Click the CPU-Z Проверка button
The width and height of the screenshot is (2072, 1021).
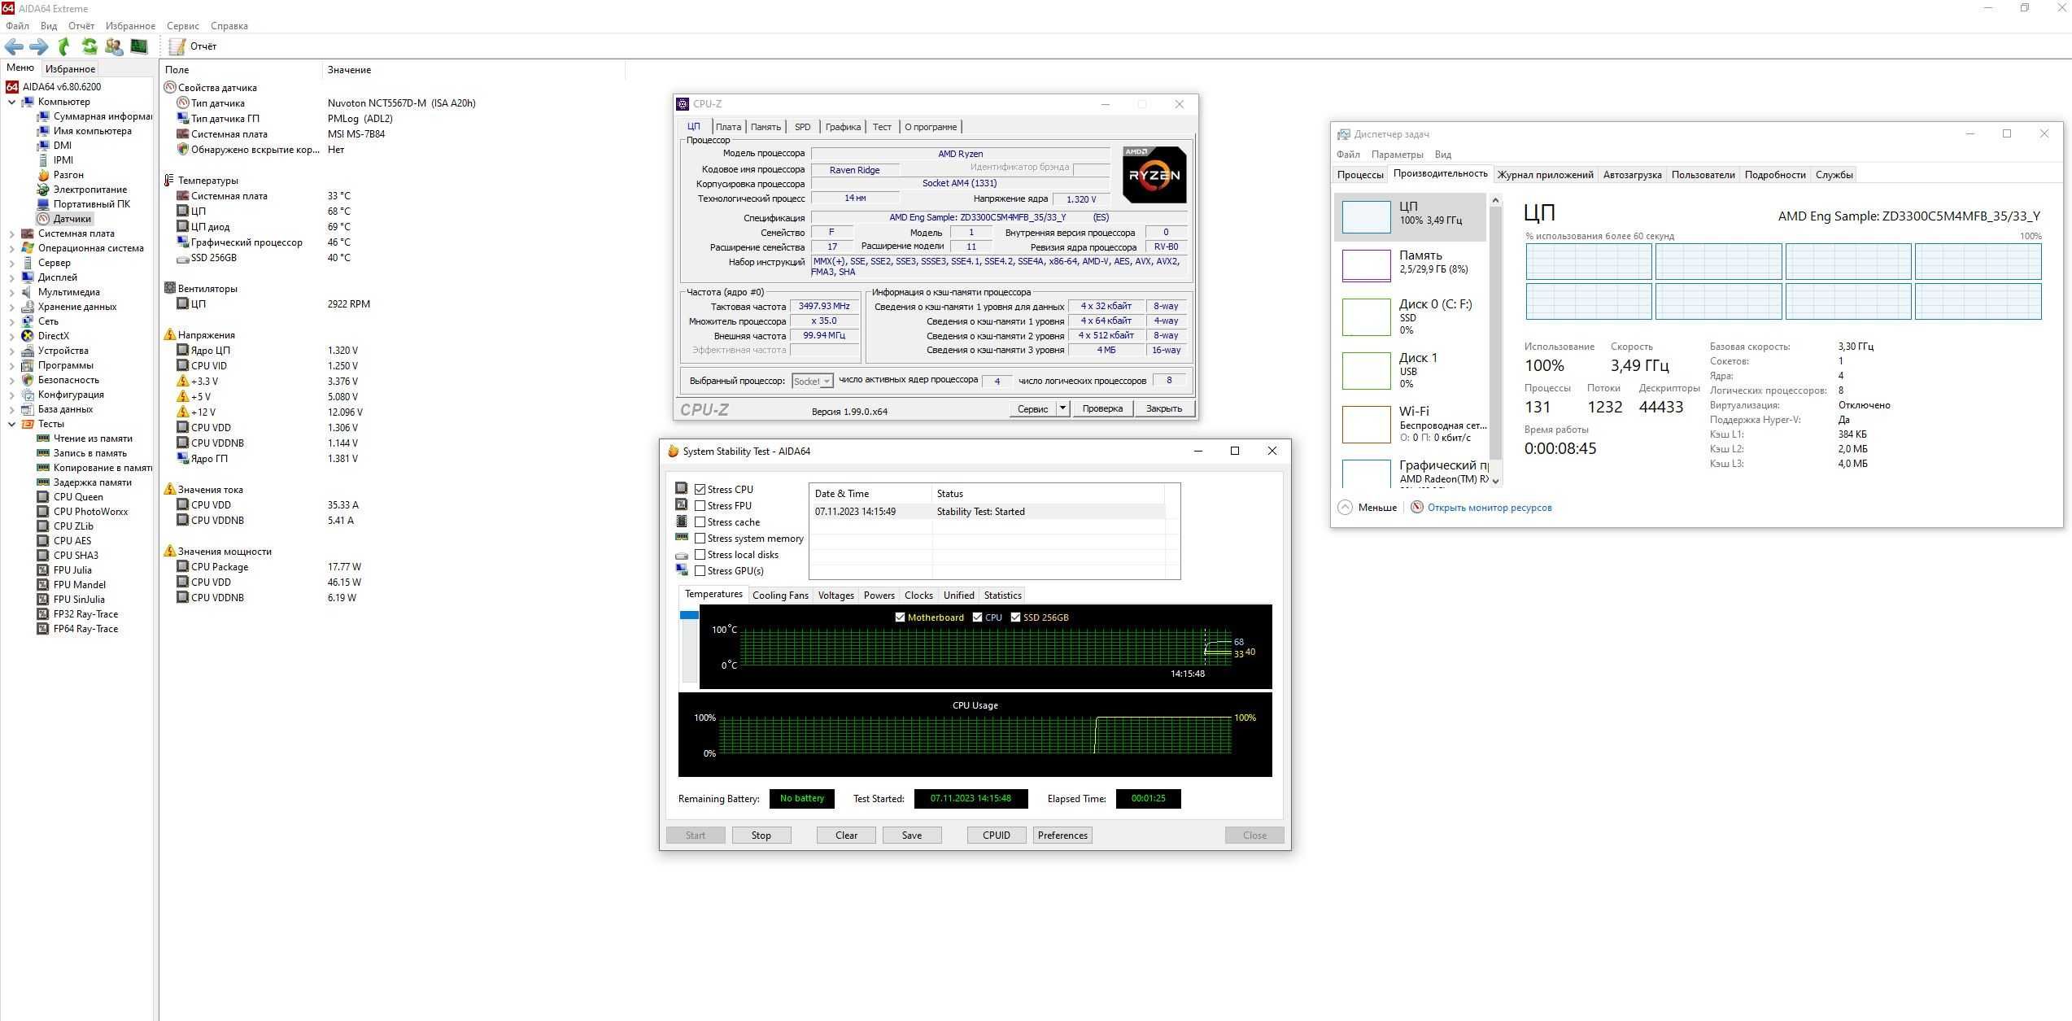(x=1102, y=408)
